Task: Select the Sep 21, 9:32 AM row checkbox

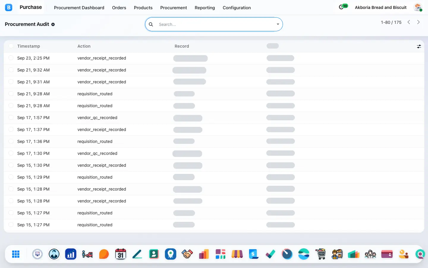Action: tap(11, 70)
